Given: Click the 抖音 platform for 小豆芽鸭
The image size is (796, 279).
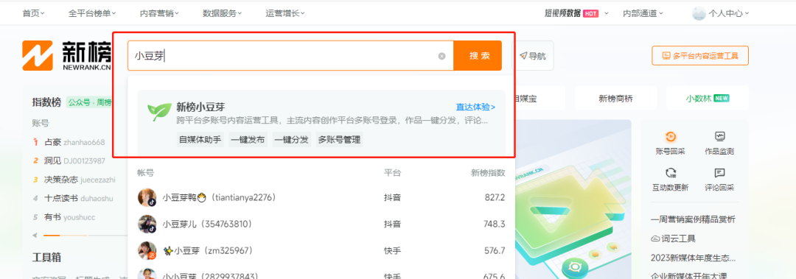Looking at the screenshot, I should (392, 197).
